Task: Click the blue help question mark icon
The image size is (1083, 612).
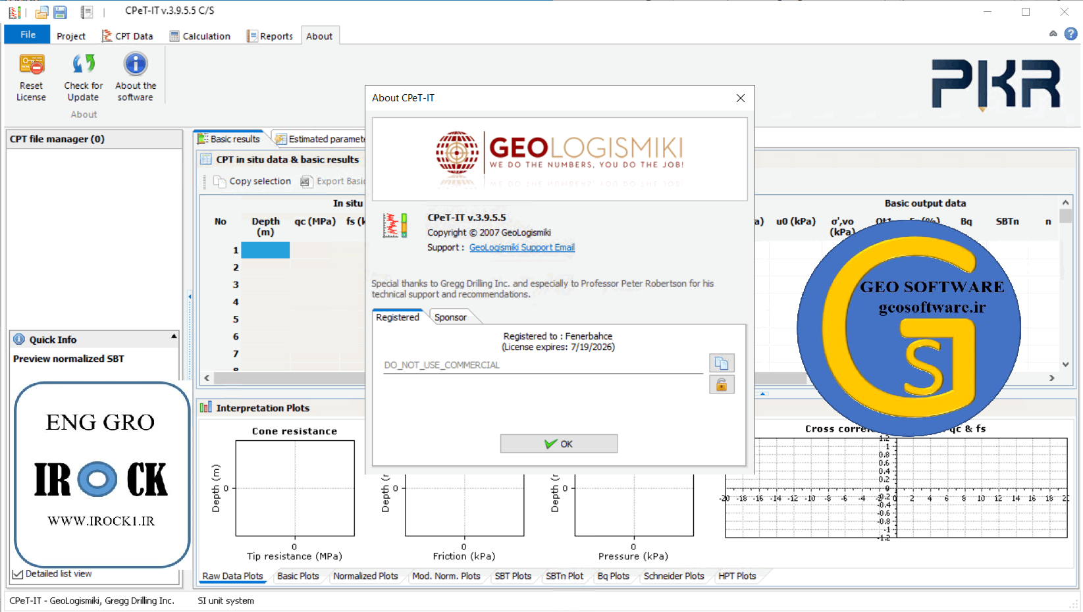Action: [1071, 34]
